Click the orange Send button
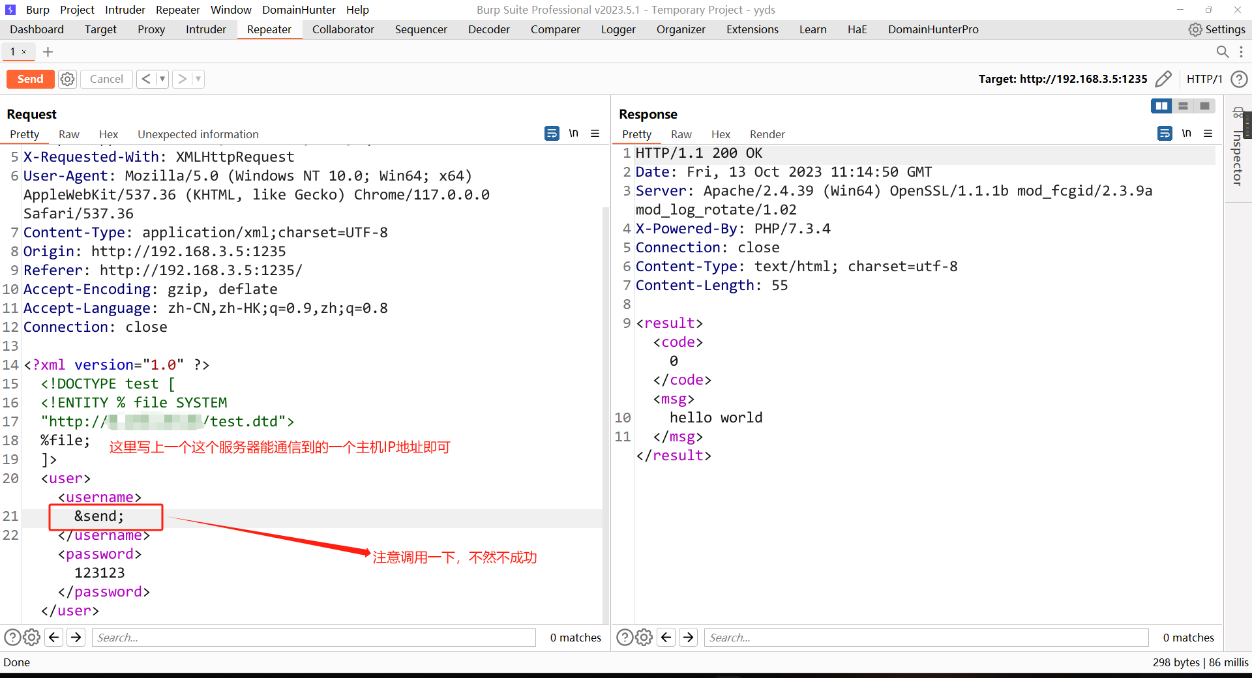This screenshot has width=1252, height=678. pyautogui.click(x=30, y=79)
